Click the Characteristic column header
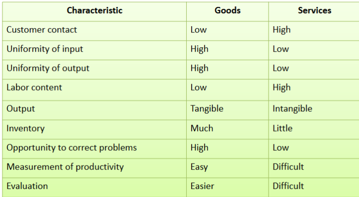Screen dimensions: 359x197 [x=94, y=10]
